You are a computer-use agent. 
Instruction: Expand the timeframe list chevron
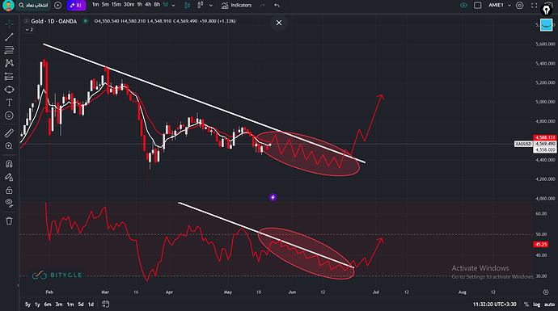[x=174, y=6]
